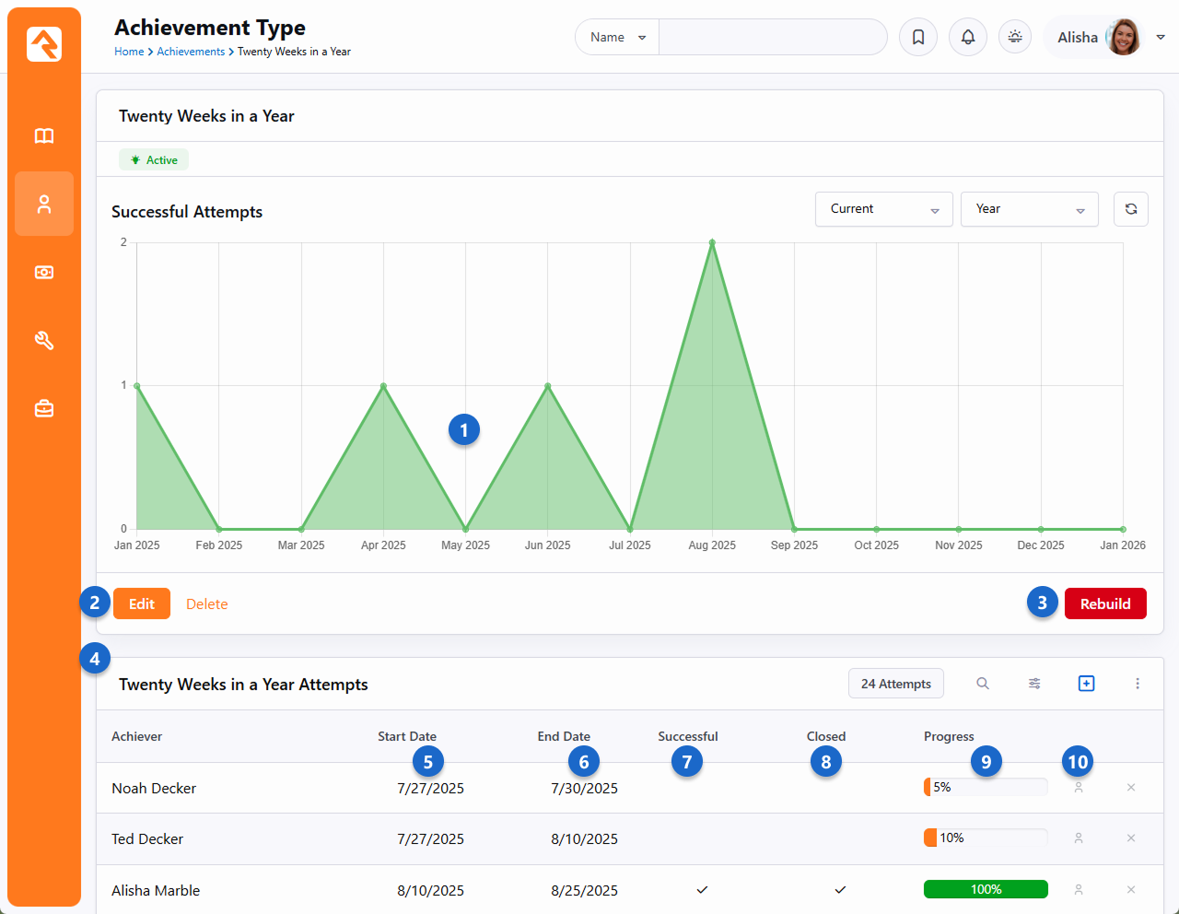Open the book icon in sidebar
1179x914 pixels.
44,136
